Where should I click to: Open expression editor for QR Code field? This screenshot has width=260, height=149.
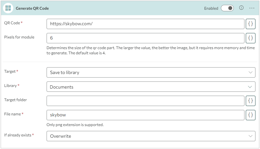tap(251, 24)
